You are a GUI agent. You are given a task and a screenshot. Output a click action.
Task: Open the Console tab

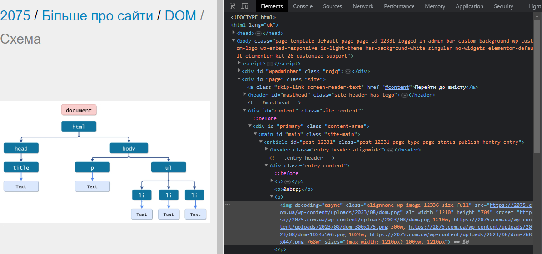click(x=303, y=6)
